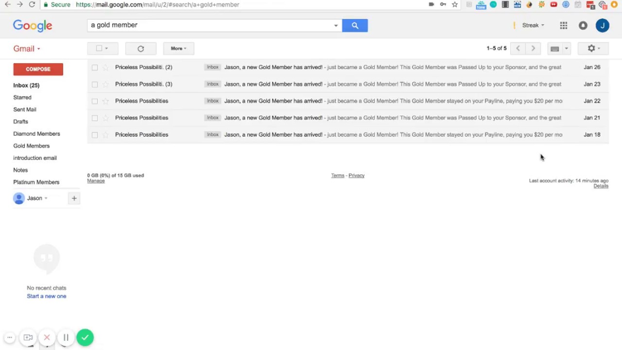The height and width of the screenshot is (350, 622).
Task: Click into the search input field
Action: pos(209,25)
